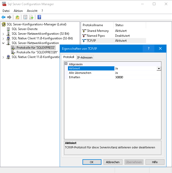Select the Shared Memory protocol icon
Screen dimensions: 172x173
coord(84,31)
